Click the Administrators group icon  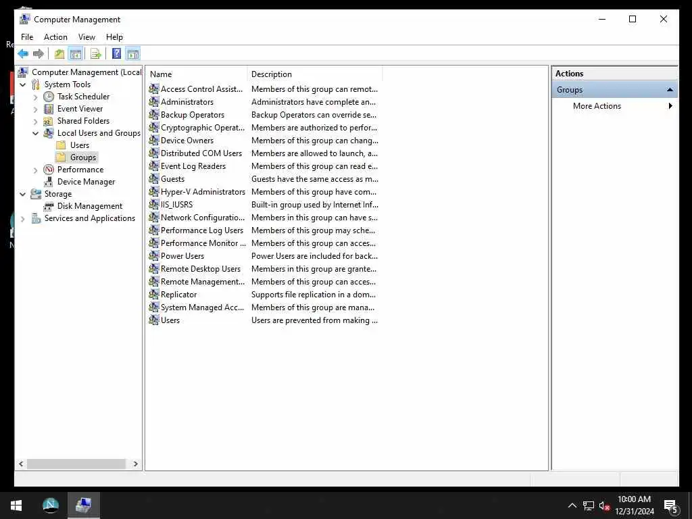(153, 102)
